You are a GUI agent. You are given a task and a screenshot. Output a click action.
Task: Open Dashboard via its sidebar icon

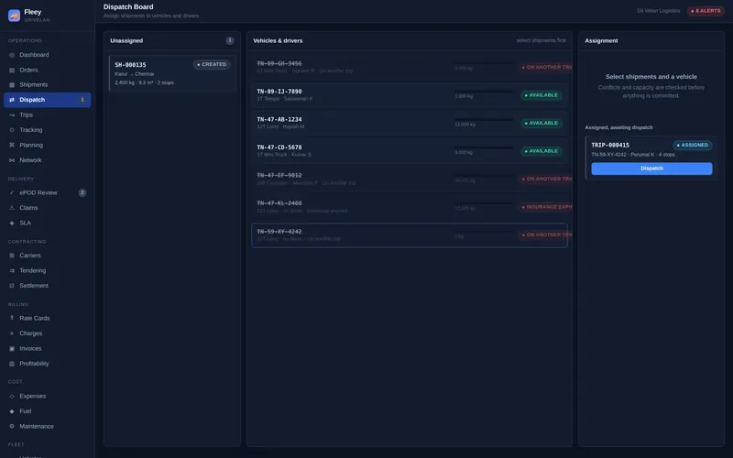tap(12, 55)
